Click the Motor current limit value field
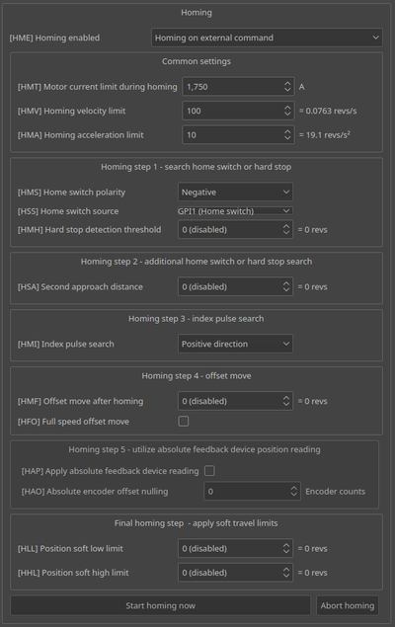 tap(233, 86)
